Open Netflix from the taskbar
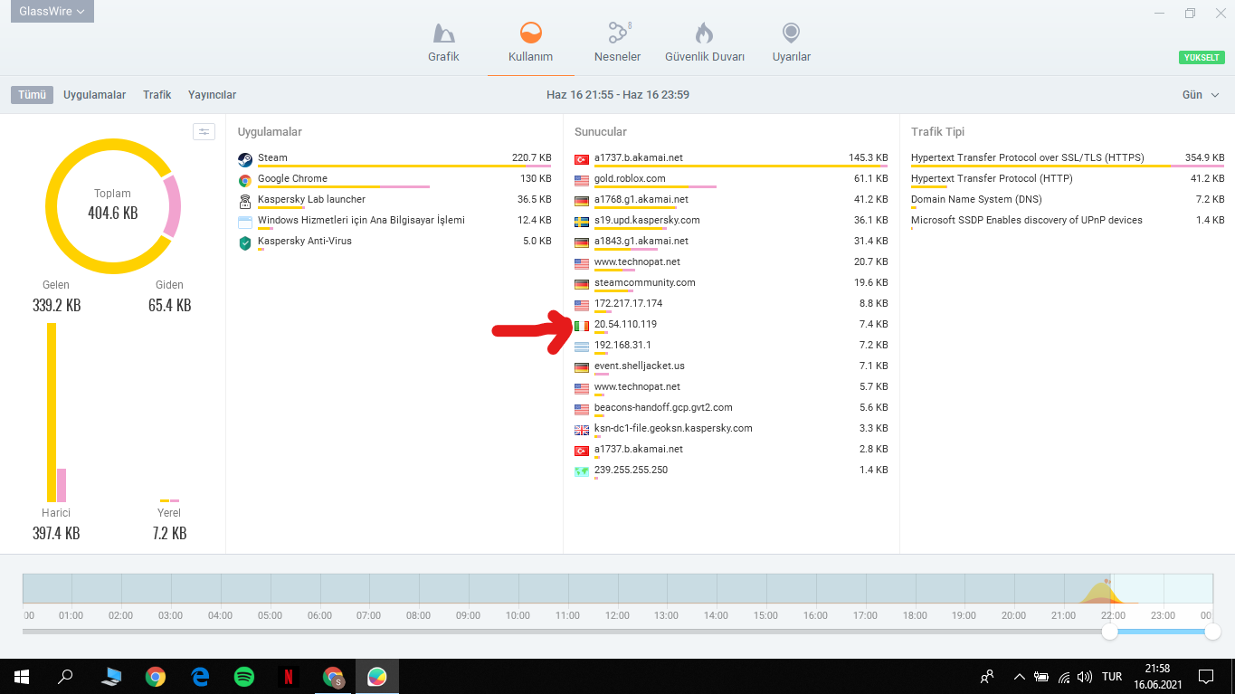Screen dimensions: 1235x694 point(289,676)
